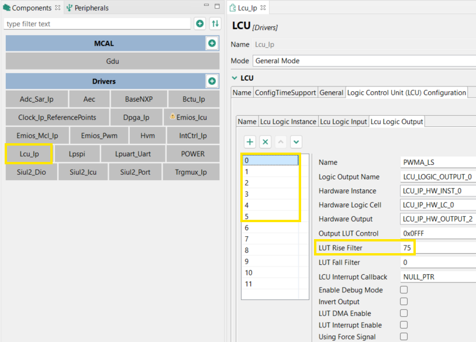
Task: Edit the Output LUT Control 0x0FFF field
Action: tap(438, 233)
